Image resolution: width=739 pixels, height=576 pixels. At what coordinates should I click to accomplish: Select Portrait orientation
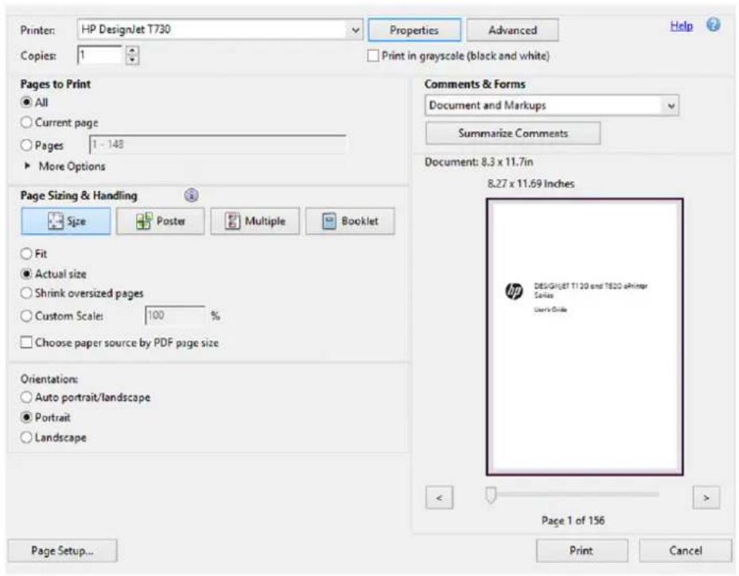tap(27, 418)
